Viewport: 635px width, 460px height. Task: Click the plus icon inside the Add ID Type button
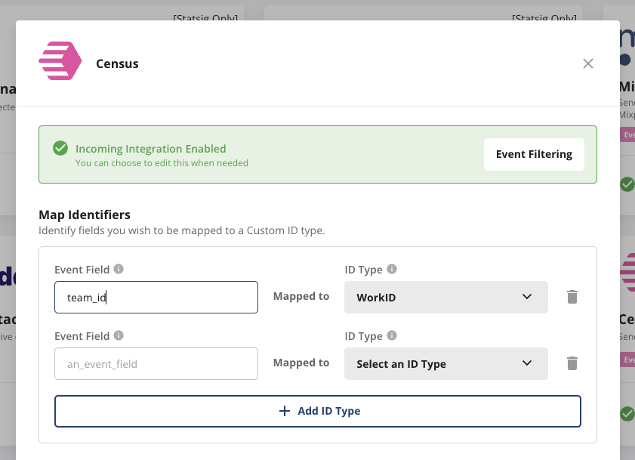284,410
